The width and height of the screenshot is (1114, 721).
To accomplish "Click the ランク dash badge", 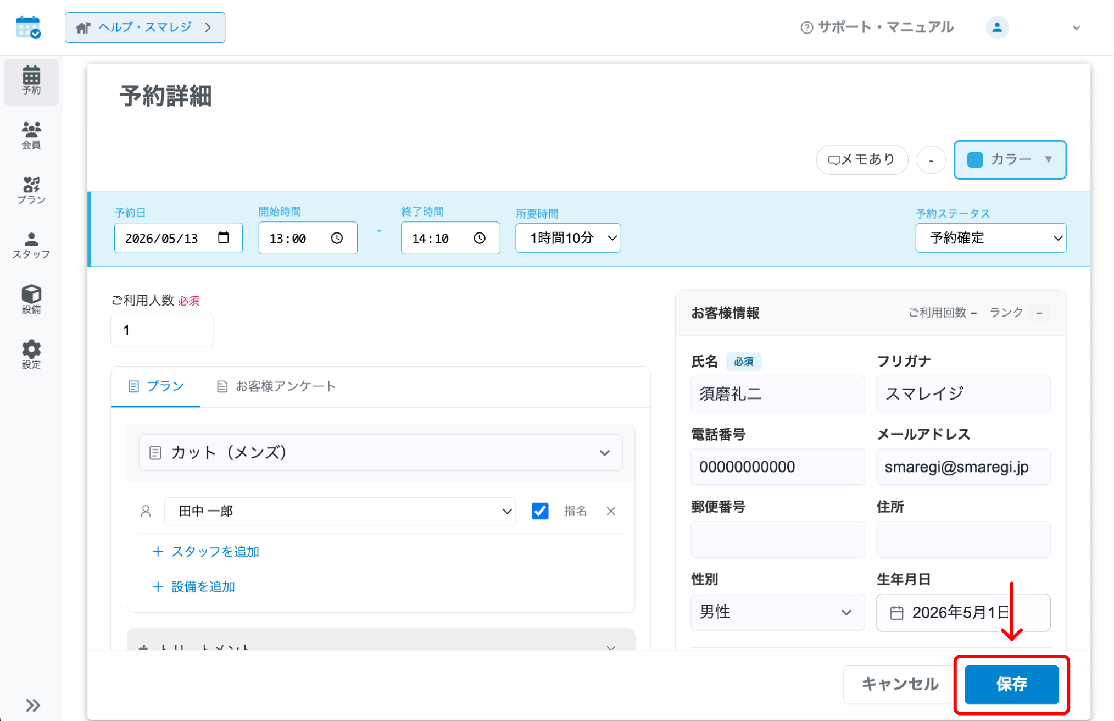I will coord(1039,313).
